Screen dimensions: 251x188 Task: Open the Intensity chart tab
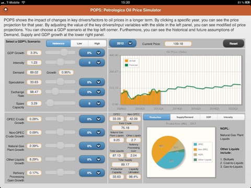228,117
